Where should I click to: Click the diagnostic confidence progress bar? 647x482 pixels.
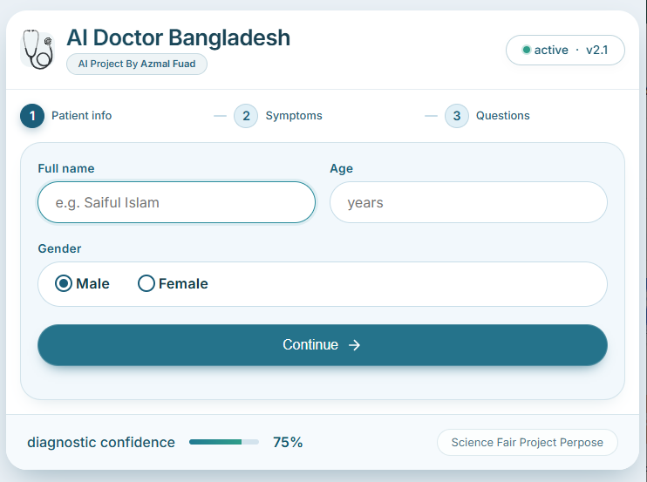[x=224, y=442]
